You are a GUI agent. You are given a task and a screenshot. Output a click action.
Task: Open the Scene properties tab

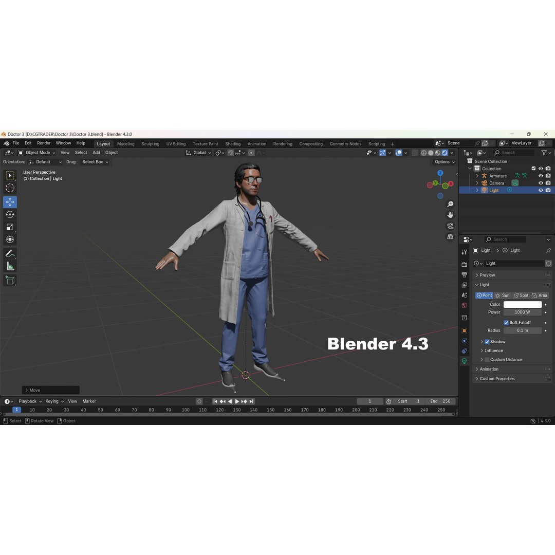[465, 295]
